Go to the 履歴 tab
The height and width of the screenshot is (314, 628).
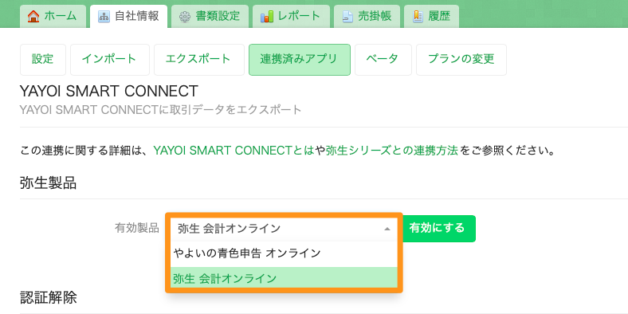(431, 17)
